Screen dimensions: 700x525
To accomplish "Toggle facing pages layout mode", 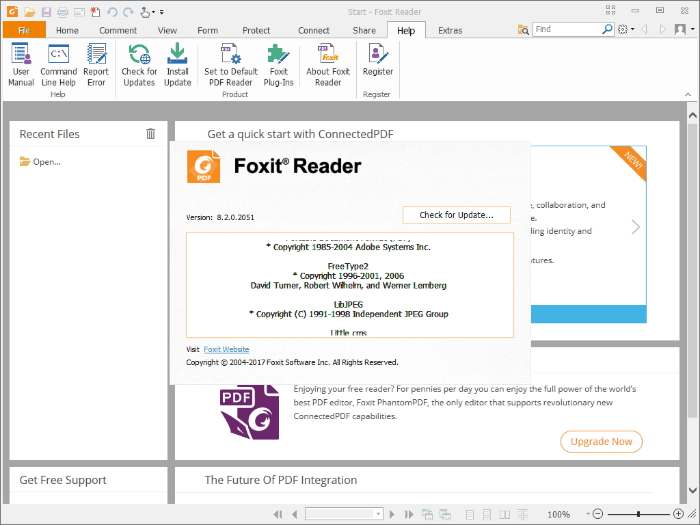I will tap(504, 513).
